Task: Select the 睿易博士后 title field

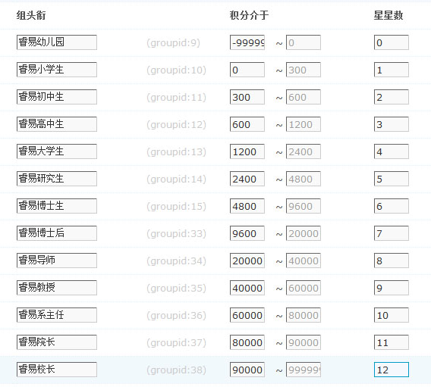Action: coord(57,233)
